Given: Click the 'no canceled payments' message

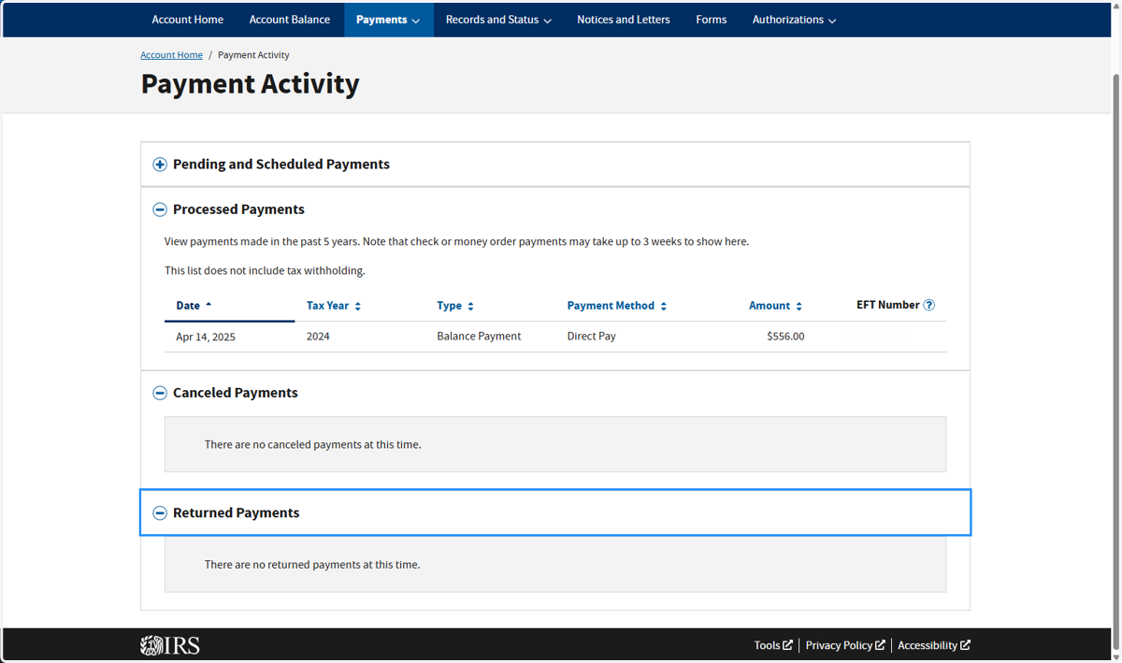Looking at the screenshot, I should click(313, 444).
